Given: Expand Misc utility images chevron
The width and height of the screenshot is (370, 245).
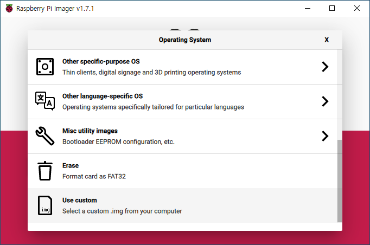Looking at the screenshot, I should pyautogui.click(x=325, y=136).
